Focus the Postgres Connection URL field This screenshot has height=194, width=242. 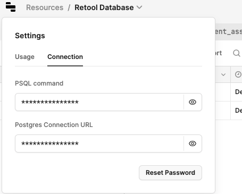99,144
